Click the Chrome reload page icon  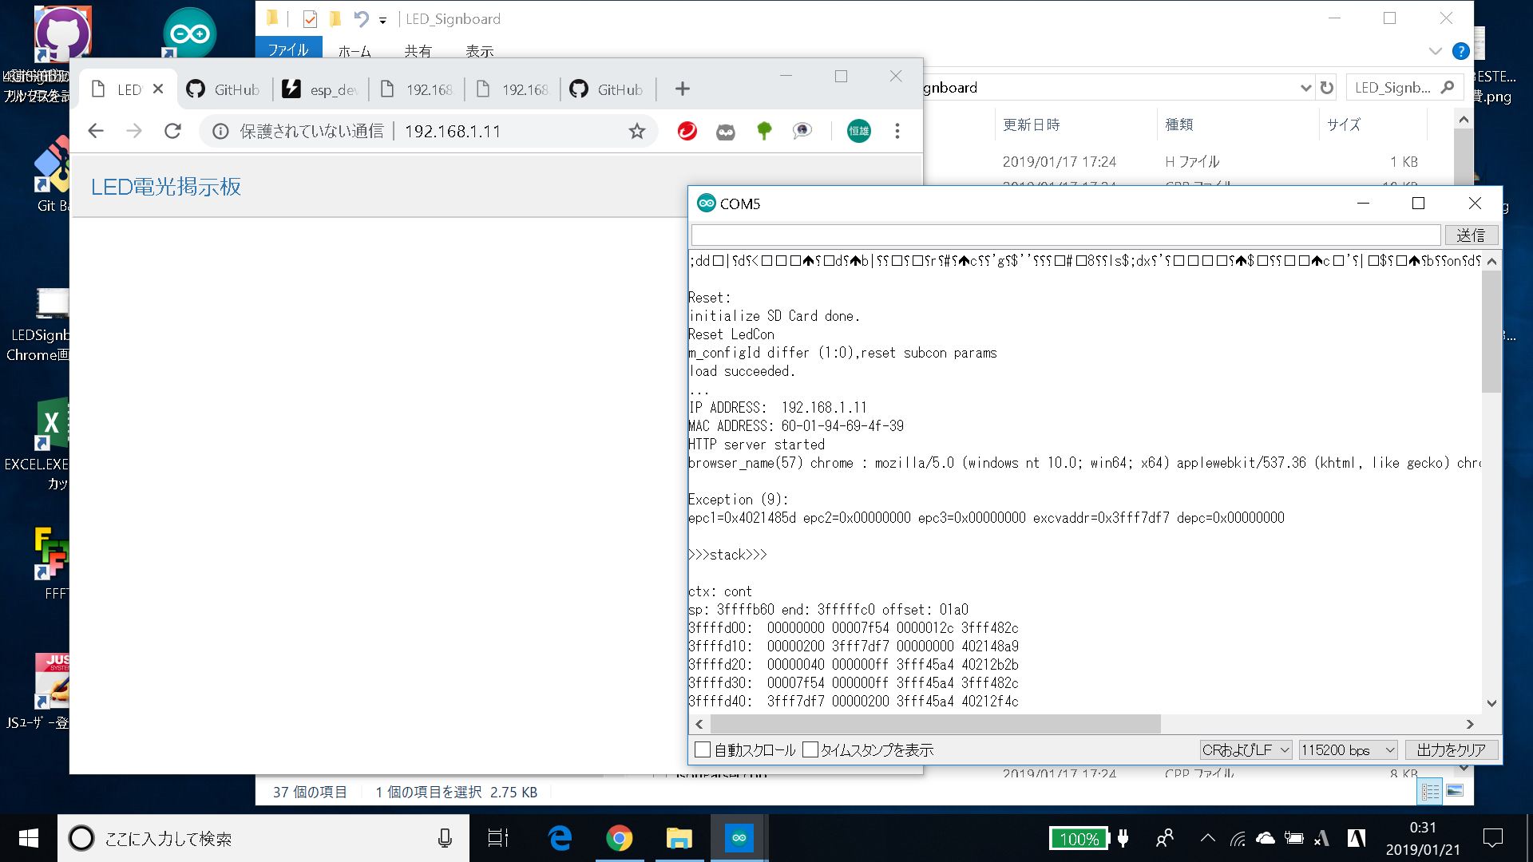172,131
